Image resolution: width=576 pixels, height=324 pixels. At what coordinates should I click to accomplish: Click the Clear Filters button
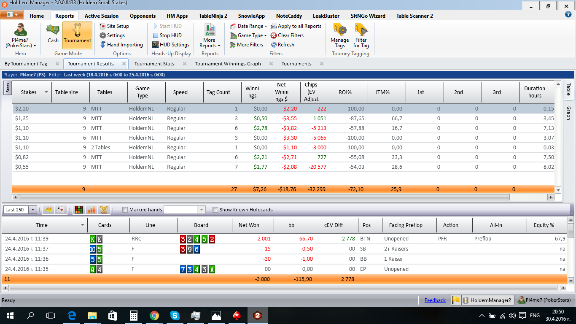click(x=287, y=35)
